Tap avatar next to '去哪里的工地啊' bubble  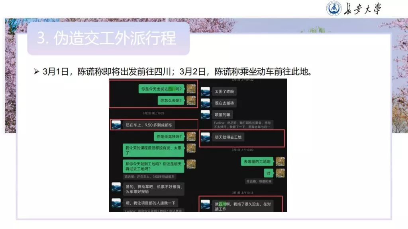(x=280, y=161)
